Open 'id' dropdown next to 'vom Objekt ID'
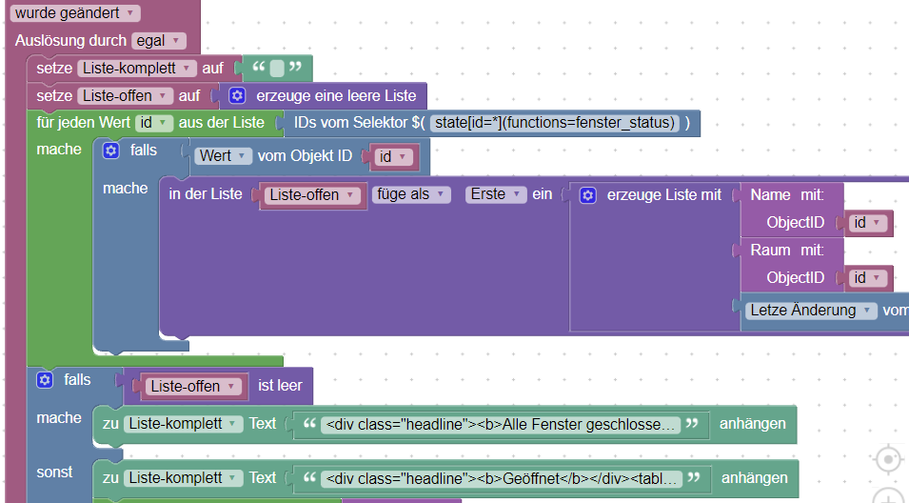This screenshot has width=909, height=503. click(394, 156)
